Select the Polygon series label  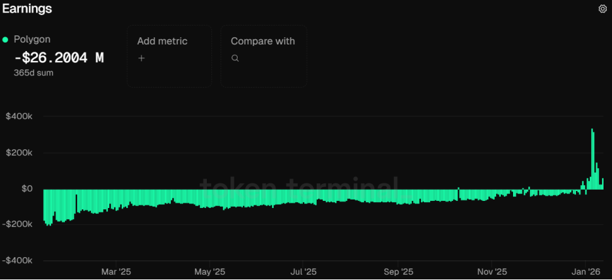tap(32, 40)
